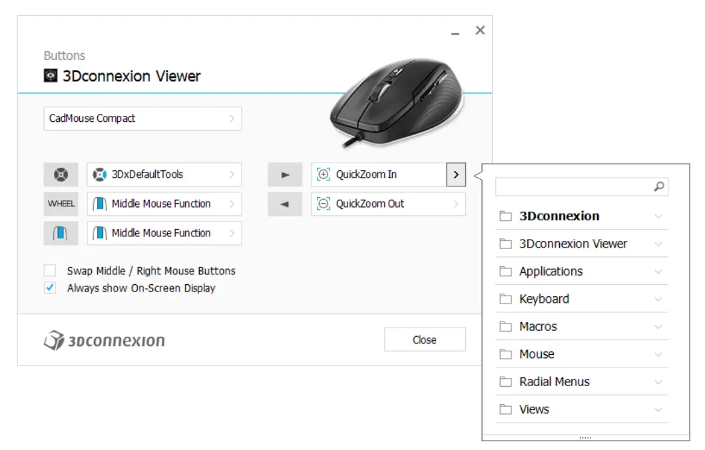Click the QuickZoom In magnifier icon
Image resolution: width=705 pixels, height=450 pixels.
tap(323, 174)
